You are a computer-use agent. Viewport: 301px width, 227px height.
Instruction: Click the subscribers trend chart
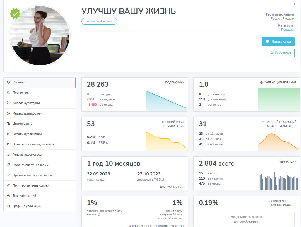166,101
